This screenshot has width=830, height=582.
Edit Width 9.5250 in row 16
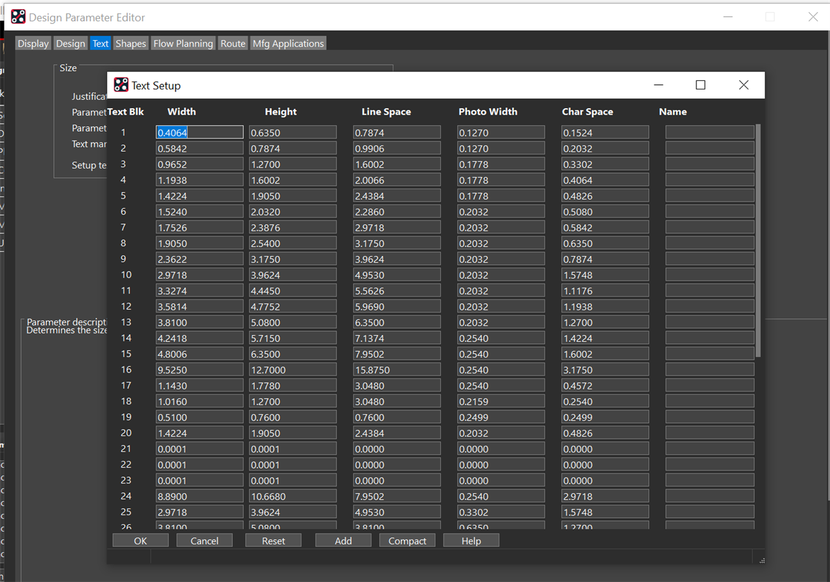pos(200,369)
